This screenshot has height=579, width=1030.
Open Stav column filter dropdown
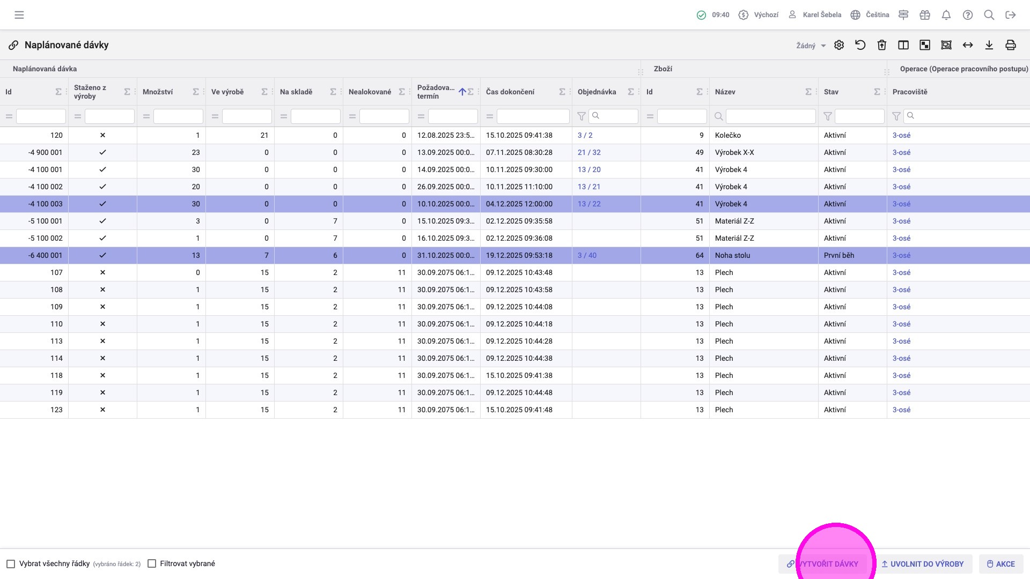pos(828,116)
